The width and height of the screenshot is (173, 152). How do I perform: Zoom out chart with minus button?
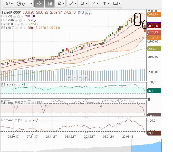(74, 77)
